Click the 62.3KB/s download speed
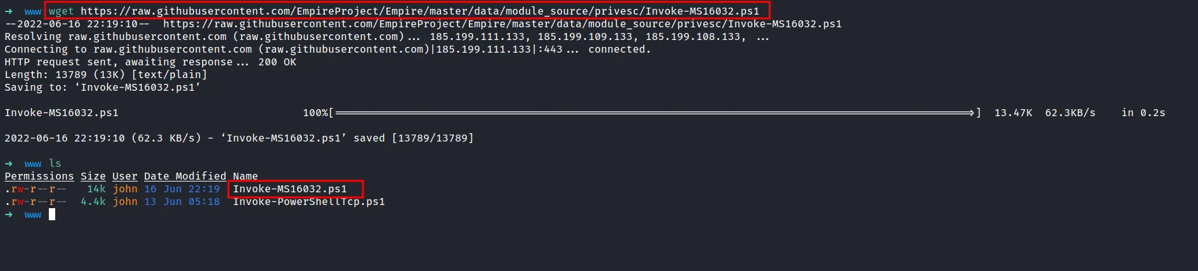Screen dimensions: 1198x271 tap(1070, 113)
